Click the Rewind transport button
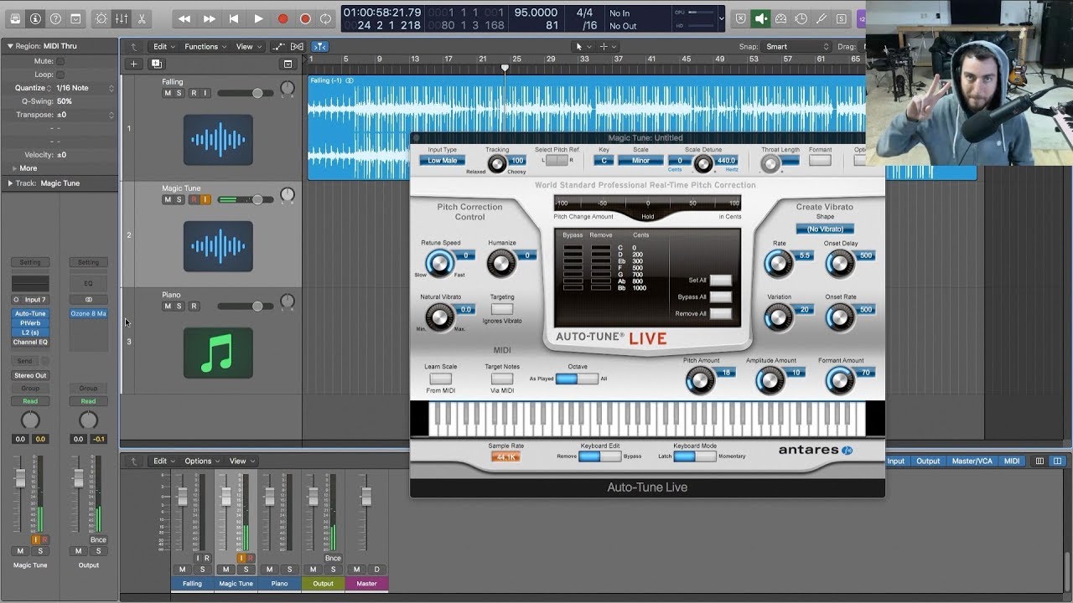Viewport: 1073px width, 603px height. coord(184,18)
